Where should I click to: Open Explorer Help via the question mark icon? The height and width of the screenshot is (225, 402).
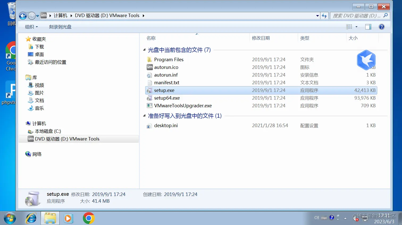point(382,27)
